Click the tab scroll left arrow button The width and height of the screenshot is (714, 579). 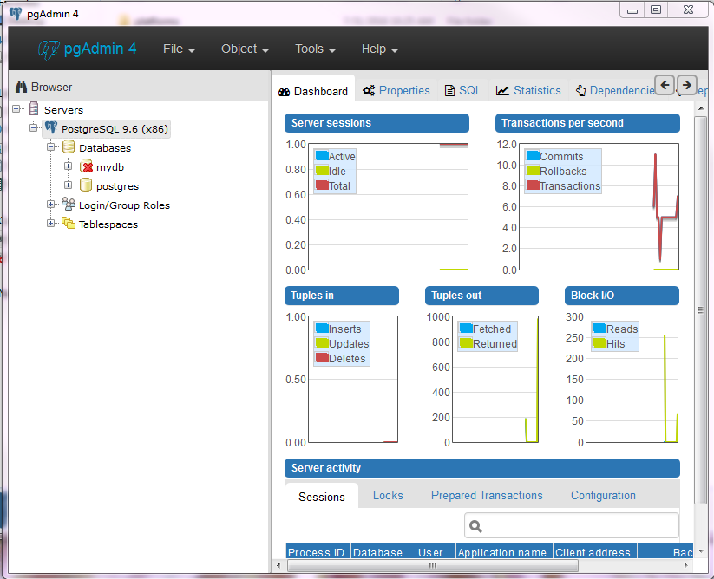665,85
